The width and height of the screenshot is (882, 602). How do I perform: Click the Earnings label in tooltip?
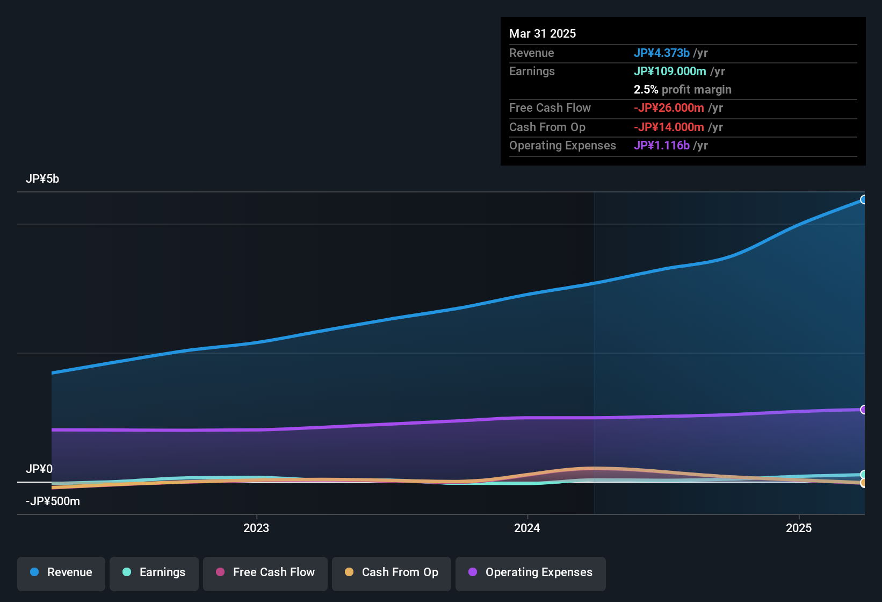532,71
